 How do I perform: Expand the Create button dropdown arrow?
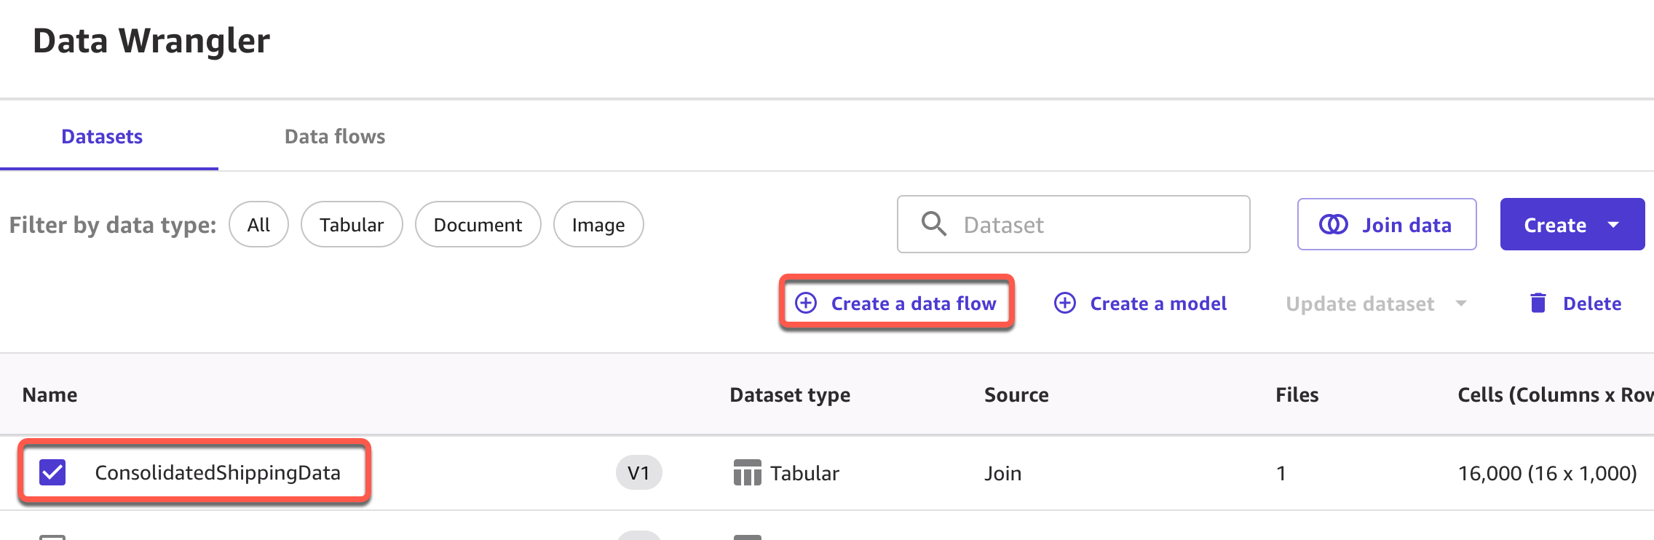click(x=1613, y=225)
